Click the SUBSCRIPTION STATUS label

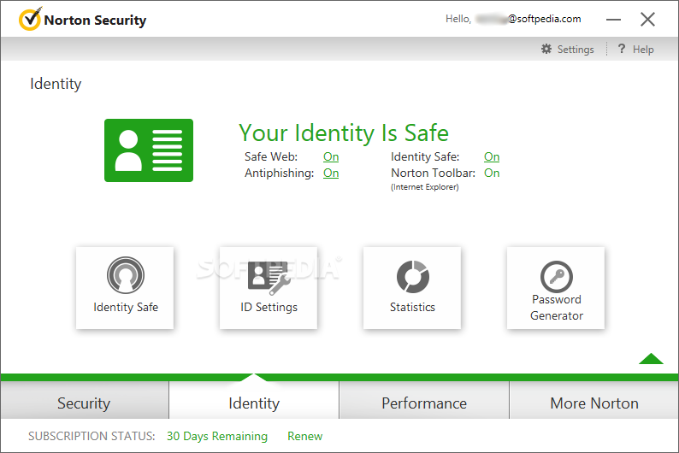(92, 436)
